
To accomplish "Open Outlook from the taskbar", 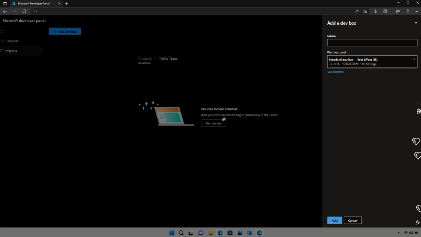I will click(x=250, y=233).
